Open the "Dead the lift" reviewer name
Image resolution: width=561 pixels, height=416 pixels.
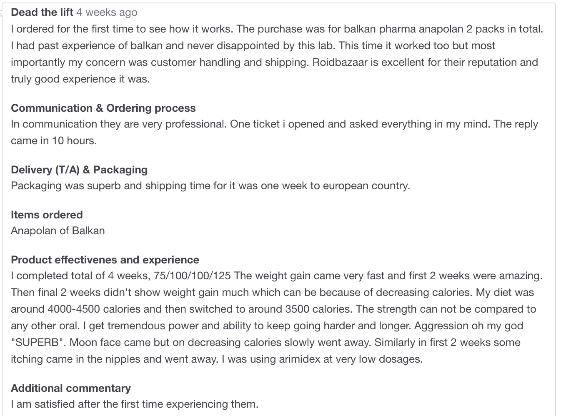[x=42, y=13]
